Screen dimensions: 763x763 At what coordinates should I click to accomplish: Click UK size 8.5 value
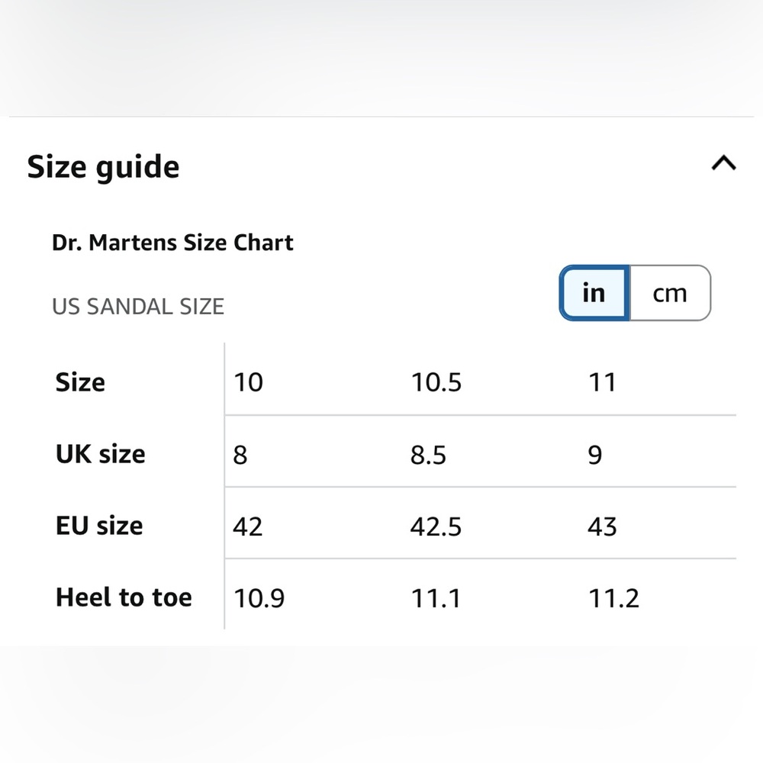[x=428, y=455]
